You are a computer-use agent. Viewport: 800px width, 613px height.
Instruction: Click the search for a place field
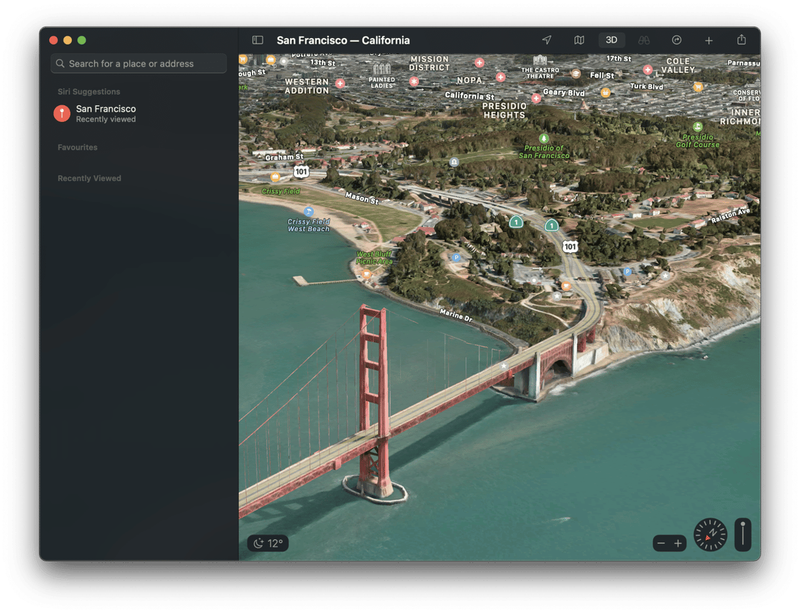[139, 64]
